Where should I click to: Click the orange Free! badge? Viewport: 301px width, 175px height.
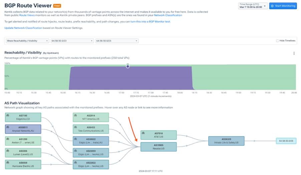57,6
